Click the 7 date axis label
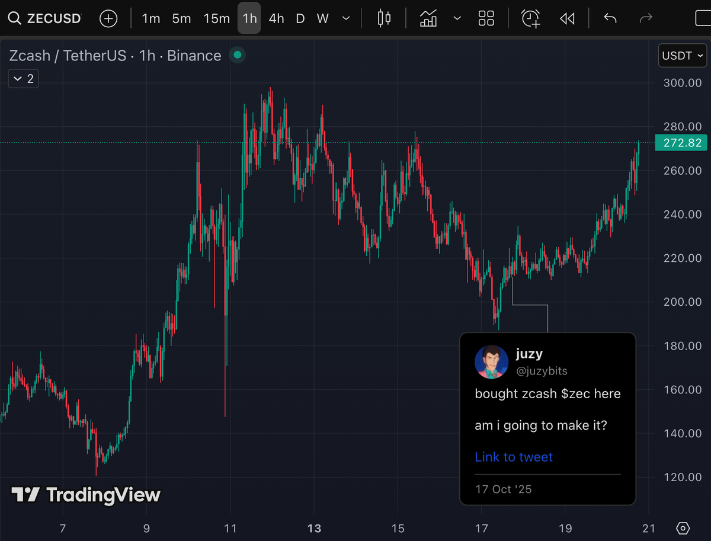 (63, 529)
